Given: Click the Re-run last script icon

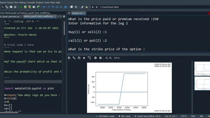Looking at the screenshot, I should [38, 7].
